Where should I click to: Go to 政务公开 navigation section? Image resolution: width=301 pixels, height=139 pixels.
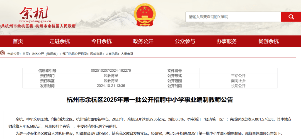pos(143,42)
